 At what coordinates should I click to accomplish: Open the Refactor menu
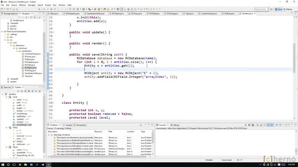(22, 5)
